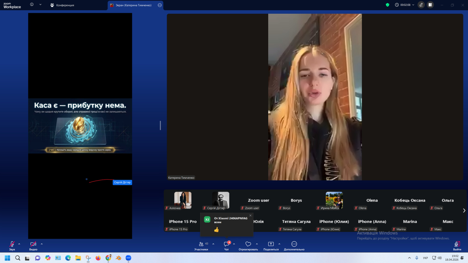Show next page of participants
The image size is (468, 263).
(x=464, y=211)
